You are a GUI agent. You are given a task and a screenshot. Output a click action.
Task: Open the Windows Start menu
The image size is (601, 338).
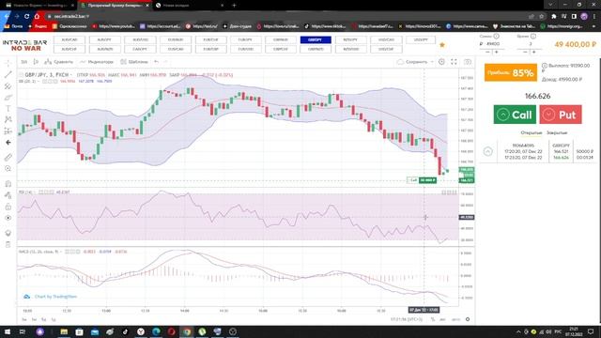(8, 331)
